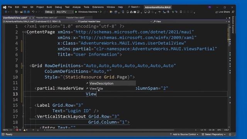The height and width of the screenshot is (139, 247).
Task: Switch to the HeaderView.xaml tab
Action: (x=75, y=18)
